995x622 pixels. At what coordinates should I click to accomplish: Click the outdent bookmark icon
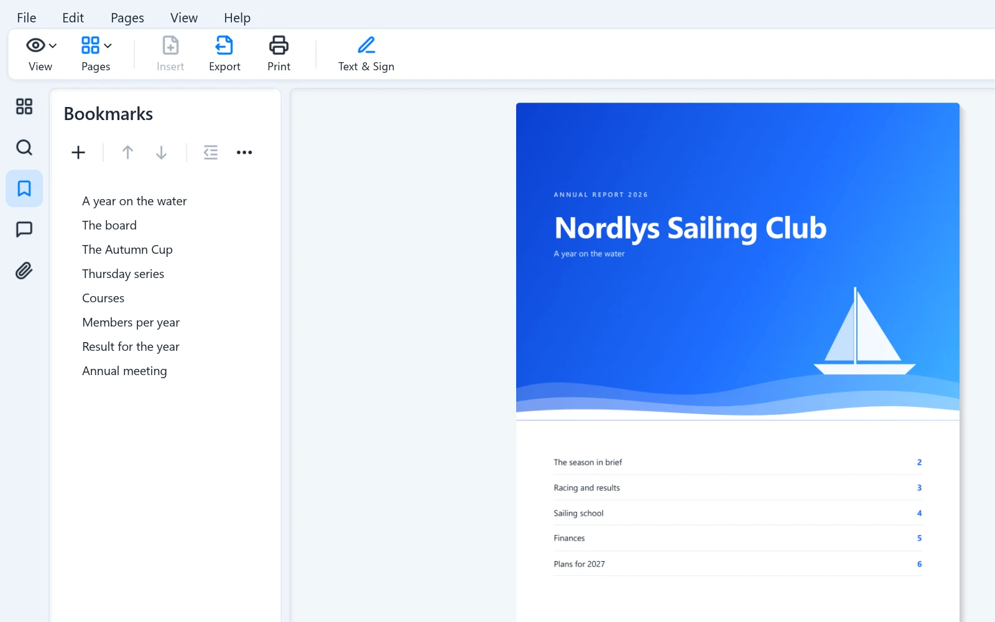pyautogui.click(x=211, y=152)
